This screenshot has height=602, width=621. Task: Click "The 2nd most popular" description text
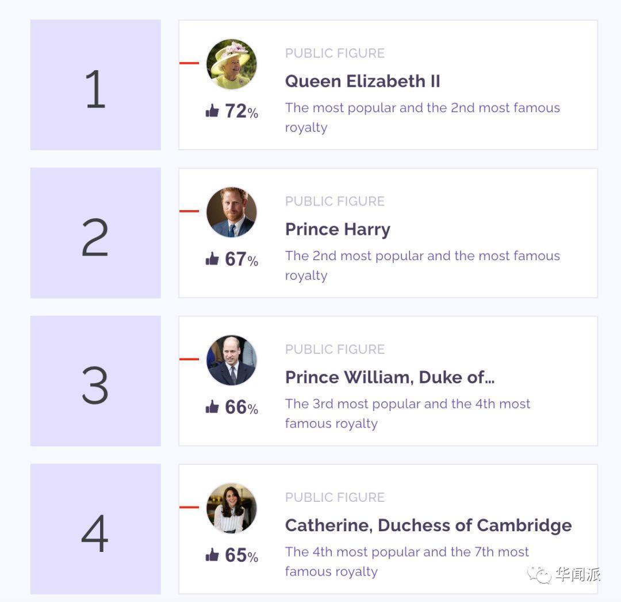tap(354, 256)
